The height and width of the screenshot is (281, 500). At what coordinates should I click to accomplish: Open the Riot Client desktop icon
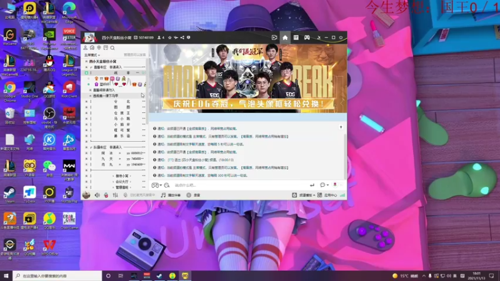pos(69,89)
